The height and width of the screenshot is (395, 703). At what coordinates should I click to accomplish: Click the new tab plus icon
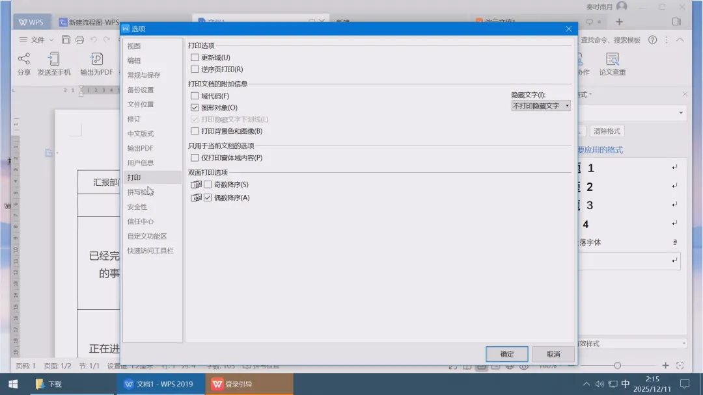619,21
